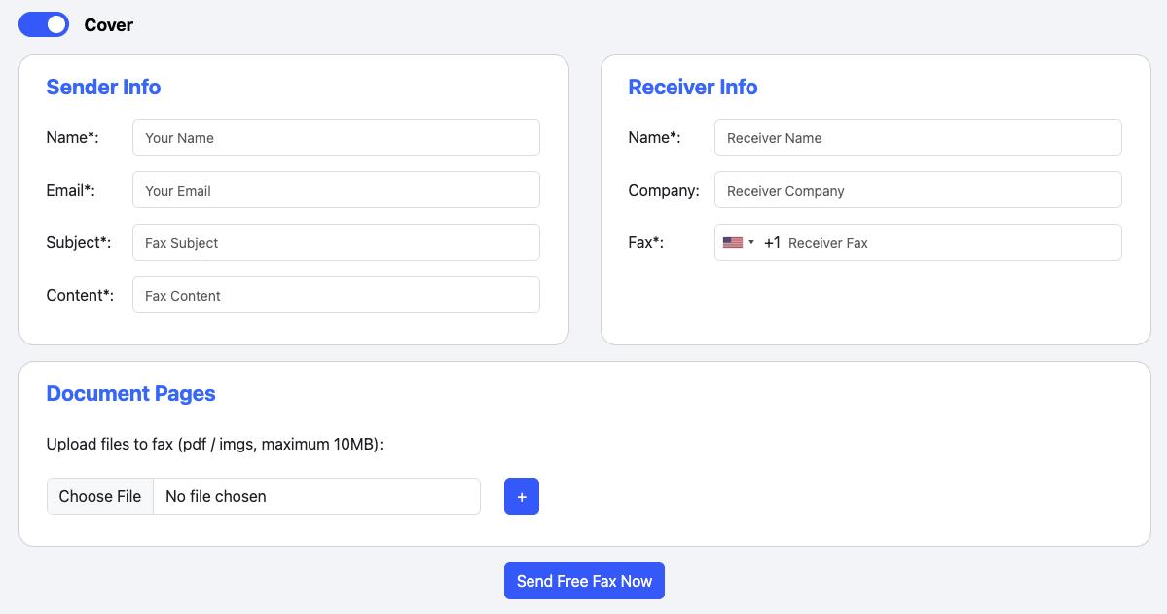The width and height of the screenshot is (1167, 614).
Task: Click the Receiver Company input box
Action: pos(918,191)
